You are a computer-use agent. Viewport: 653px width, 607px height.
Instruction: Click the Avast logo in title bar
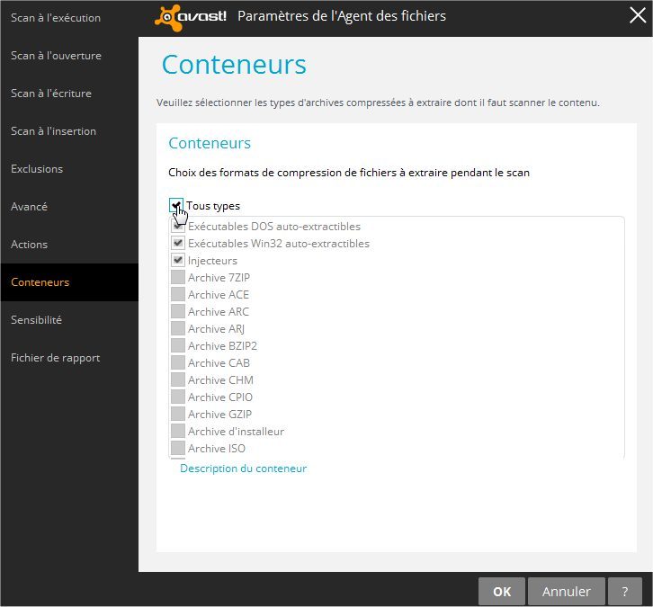(x=191, y=16)
